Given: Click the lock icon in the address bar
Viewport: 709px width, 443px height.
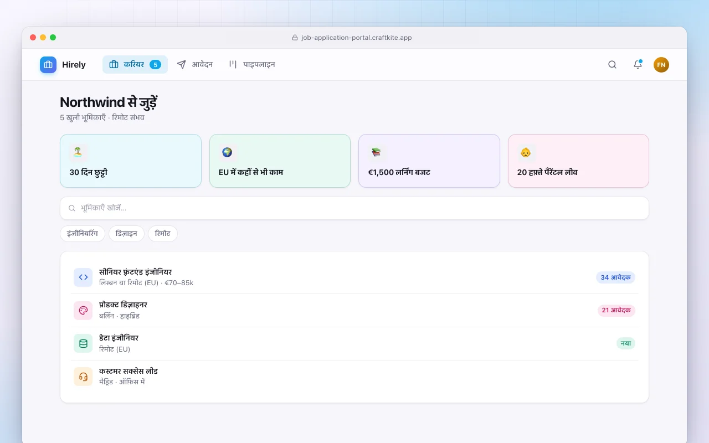Looking at the screenshot, I should coord(295,38).
